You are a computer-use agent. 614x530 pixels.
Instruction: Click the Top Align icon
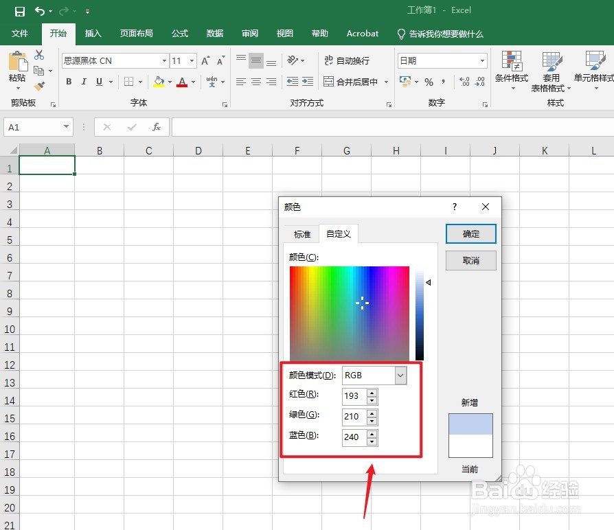pyautogui.click(x=241, y=60)
